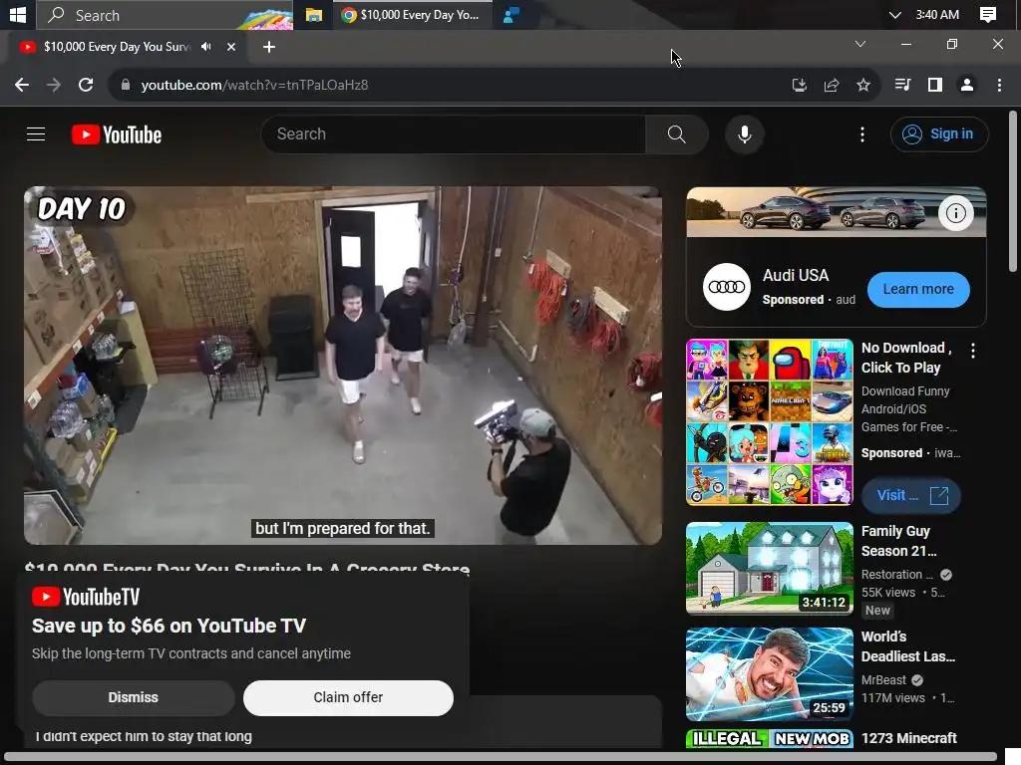The width and height of the screenshot is (1021, 765).
Task: Open Chrome media controls icon
Action: [x=902, y=86]
